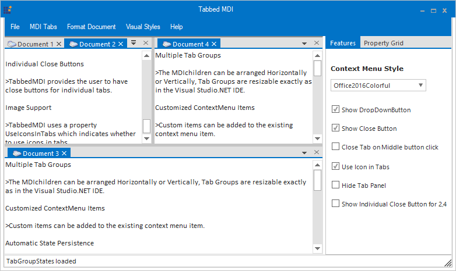This screenshot has height=271, width=456.
Task: Open tab list dropdown in Document 3 group
Action: 304,153
